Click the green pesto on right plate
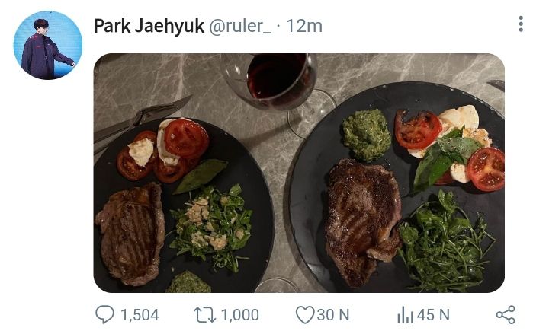The width and height of the screenshot is (549, 331). pyautogui.click(x=365, y=135)
